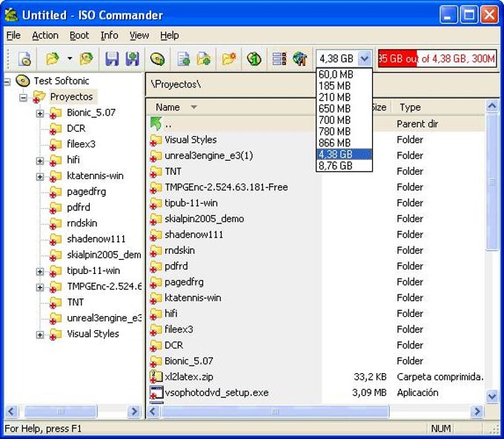Screen dimensions: 504x439
Task: Open image from CD drive icon
Action: (86, 58)
